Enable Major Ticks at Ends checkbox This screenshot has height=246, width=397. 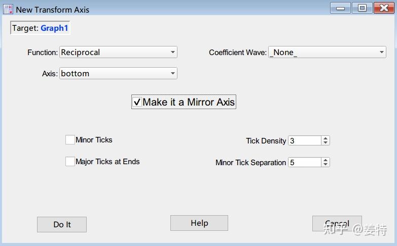point(70,162)
